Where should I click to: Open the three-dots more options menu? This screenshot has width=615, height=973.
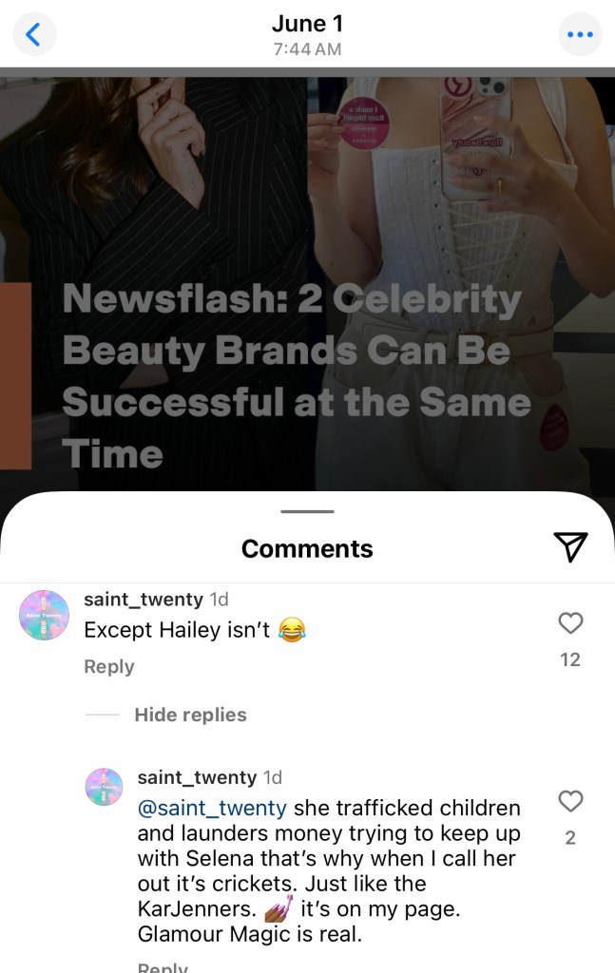(x=580, y=34)
